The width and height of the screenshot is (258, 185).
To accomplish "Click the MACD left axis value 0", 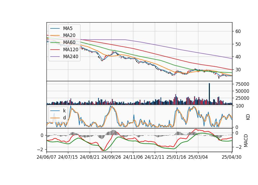I will point(42,135).
